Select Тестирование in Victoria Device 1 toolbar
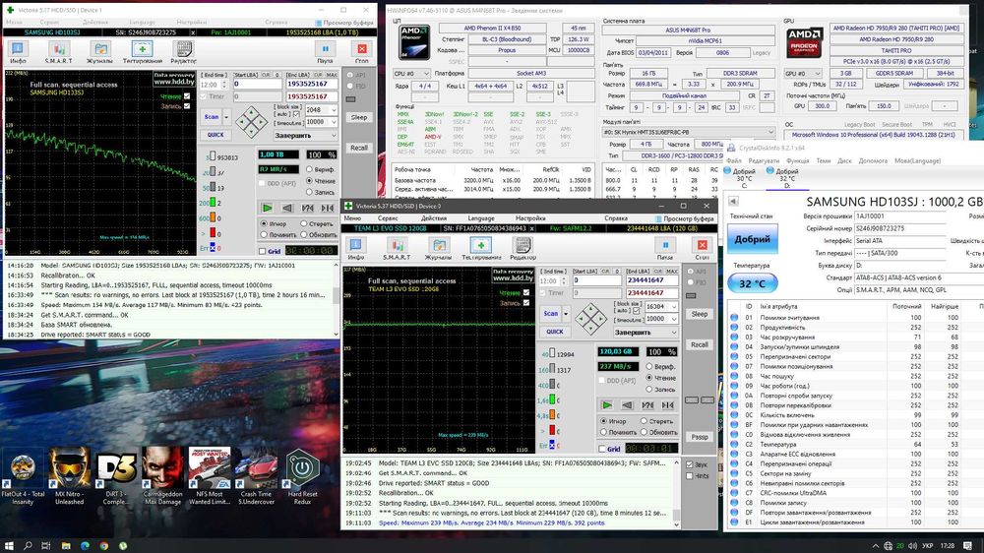Image resolution: width=984 pixels, height=553 pixels. [143, 52]
